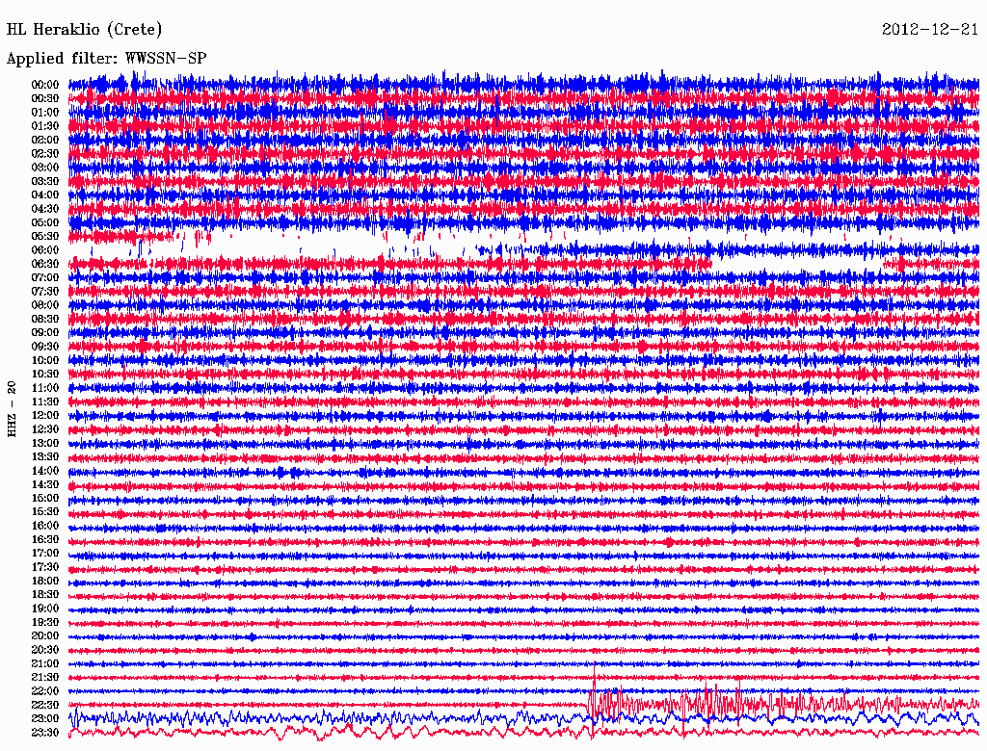987x751 pixels.
Task: Select the 04:30 time row label
Action: (45, 209)
